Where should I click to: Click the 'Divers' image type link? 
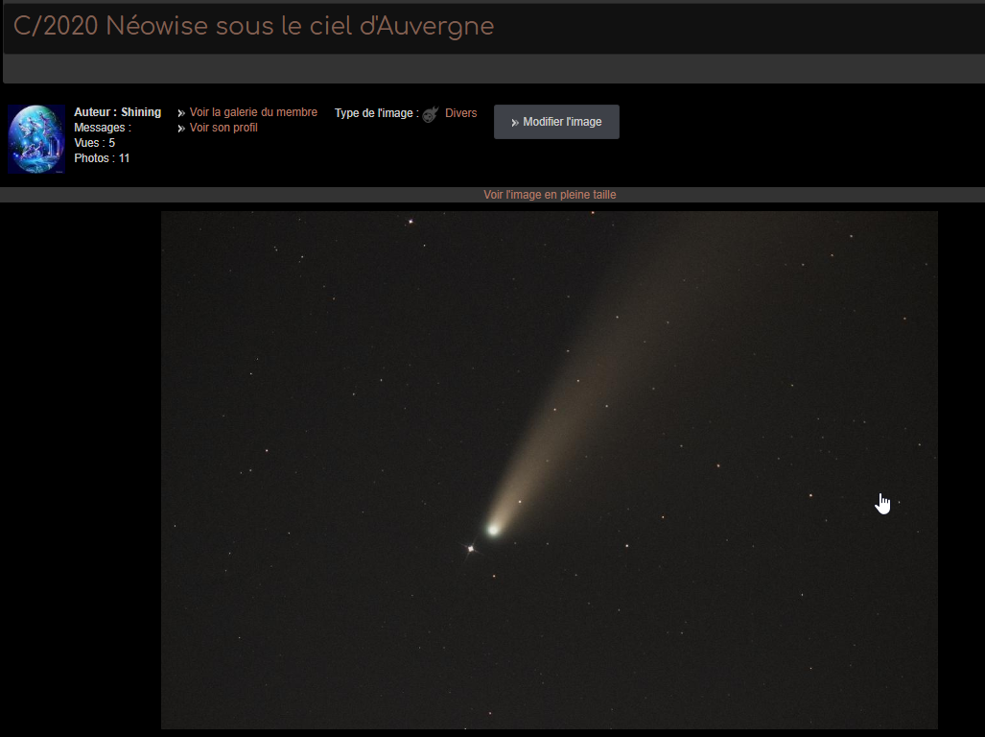(x=461, y=113)
